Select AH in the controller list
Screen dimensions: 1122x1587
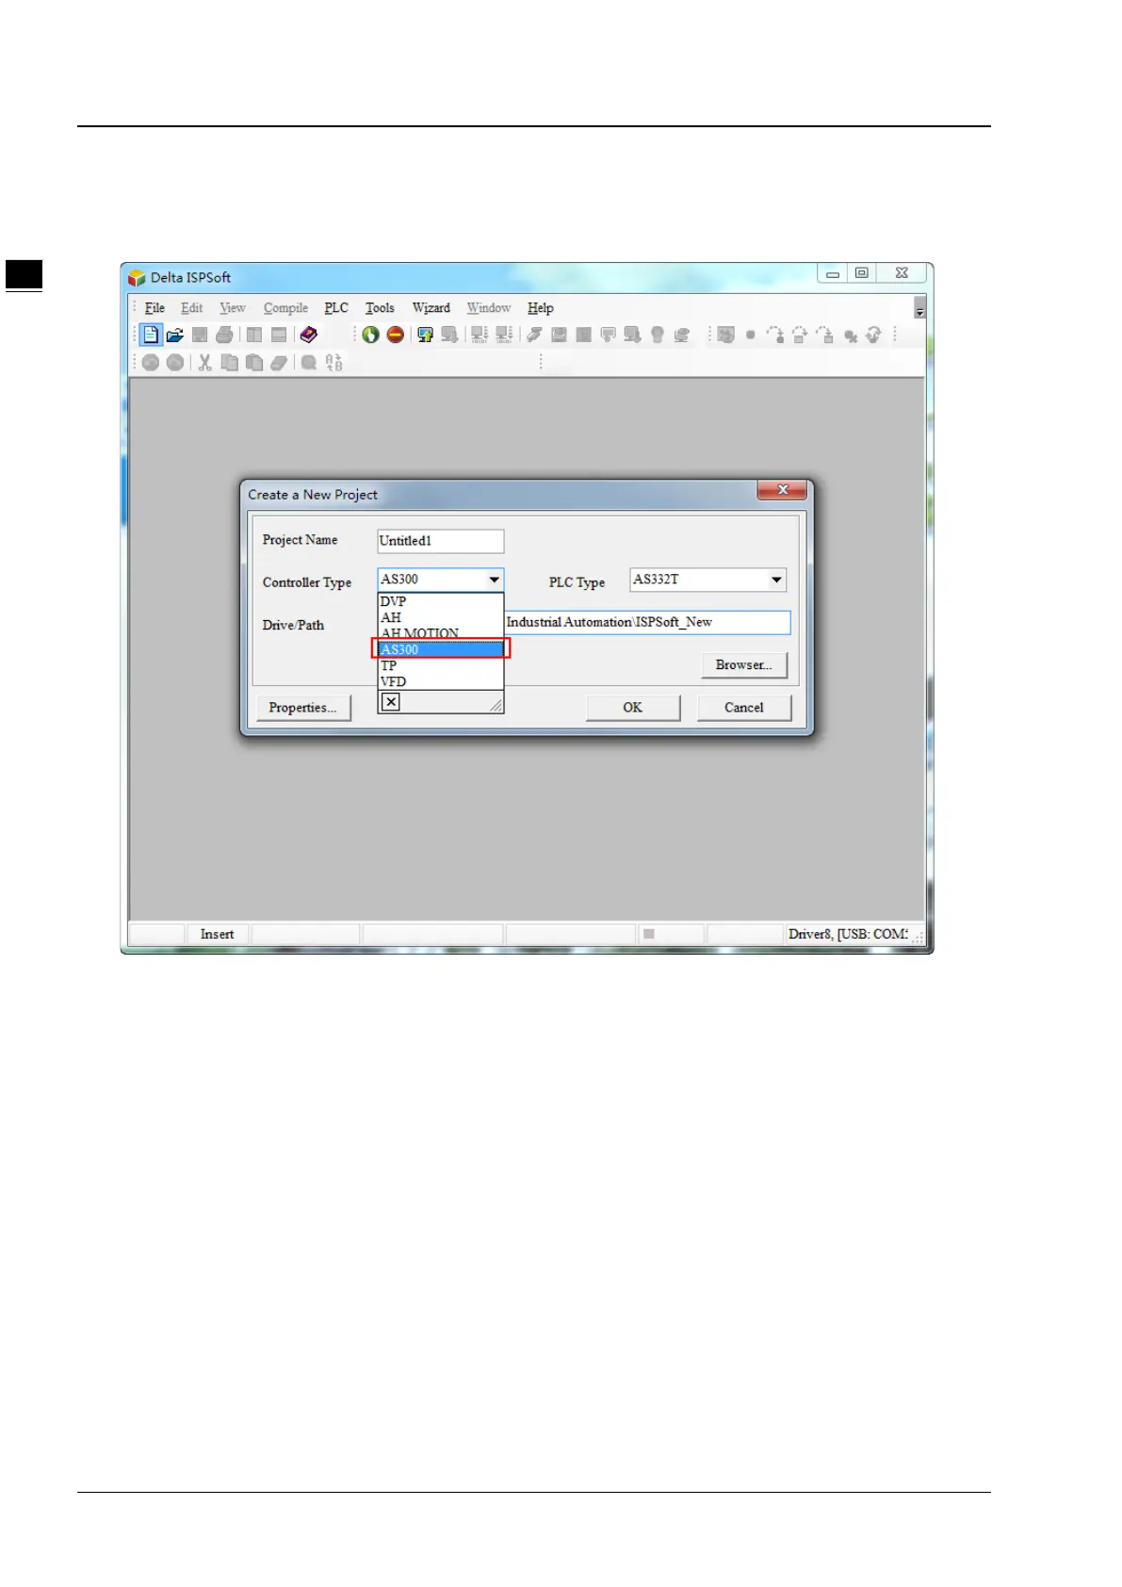[x=440, y=617]
